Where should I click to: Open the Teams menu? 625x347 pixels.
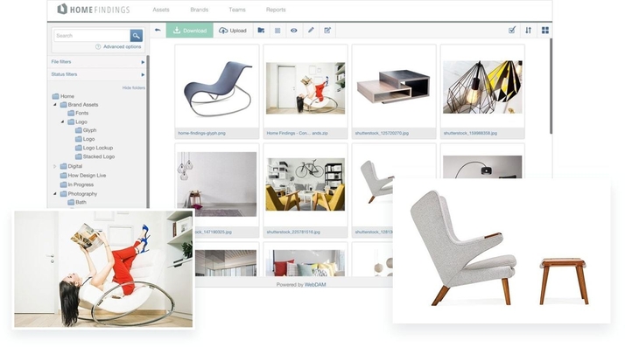coord(237,10)
